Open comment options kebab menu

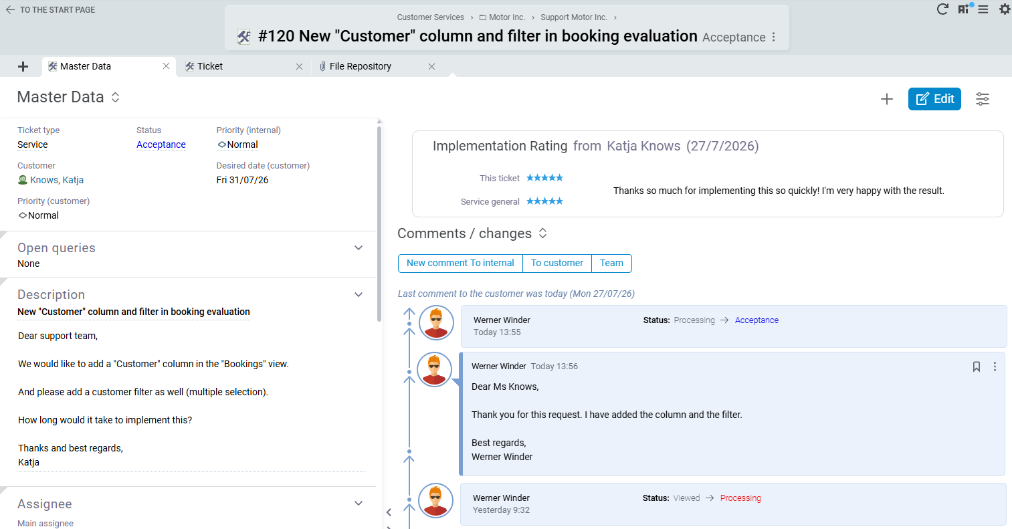[x=995, y=366]
